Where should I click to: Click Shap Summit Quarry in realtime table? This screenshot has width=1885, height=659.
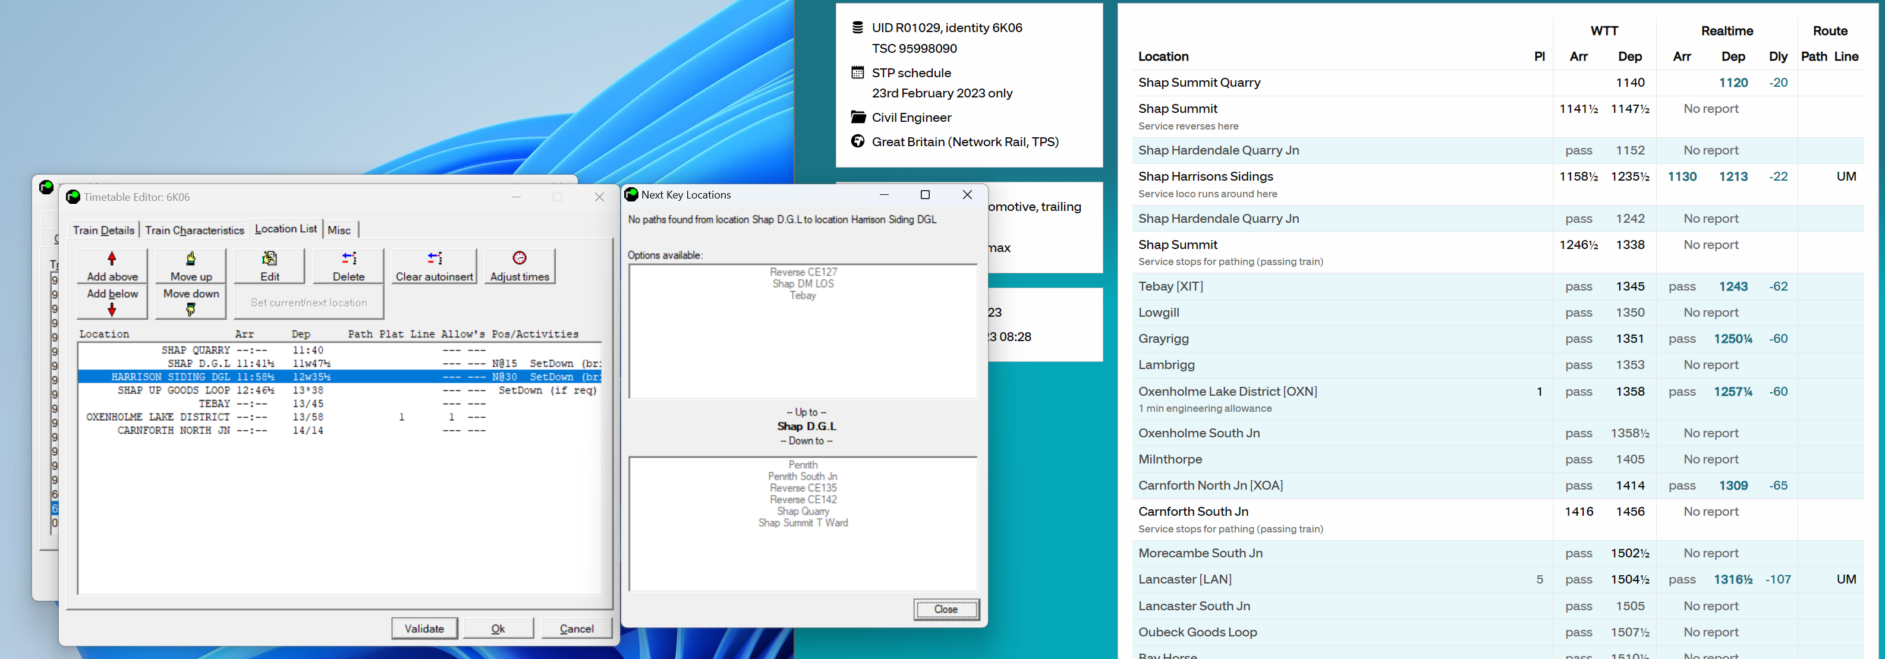point(1198,83)
